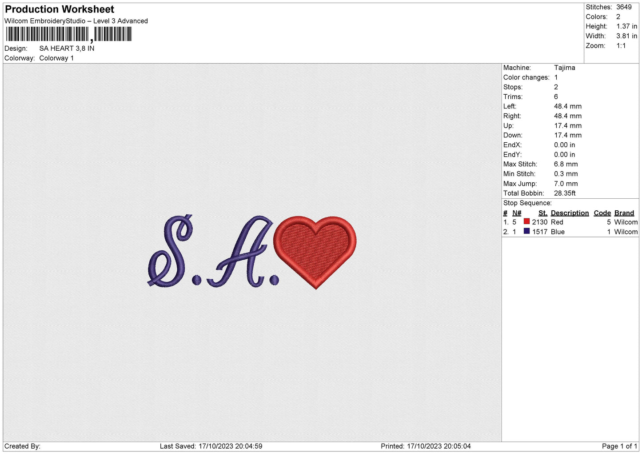The height and width of the screenshot is (454, 642).
Task: Click the 'Brand' column header
Action: pos(624,213)
